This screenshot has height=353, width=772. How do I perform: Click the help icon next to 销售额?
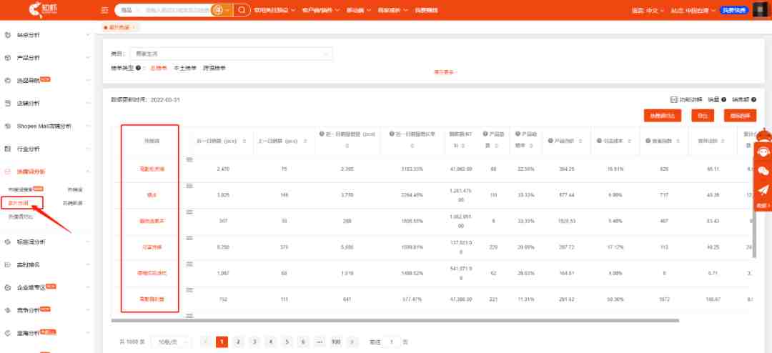[x=753, y=100]
